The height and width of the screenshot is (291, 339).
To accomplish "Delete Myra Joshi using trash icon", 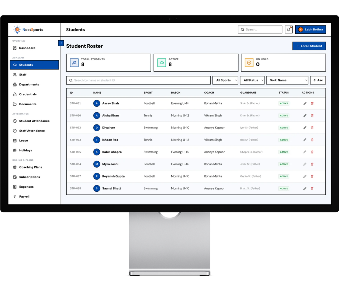I will coord(312,164).
